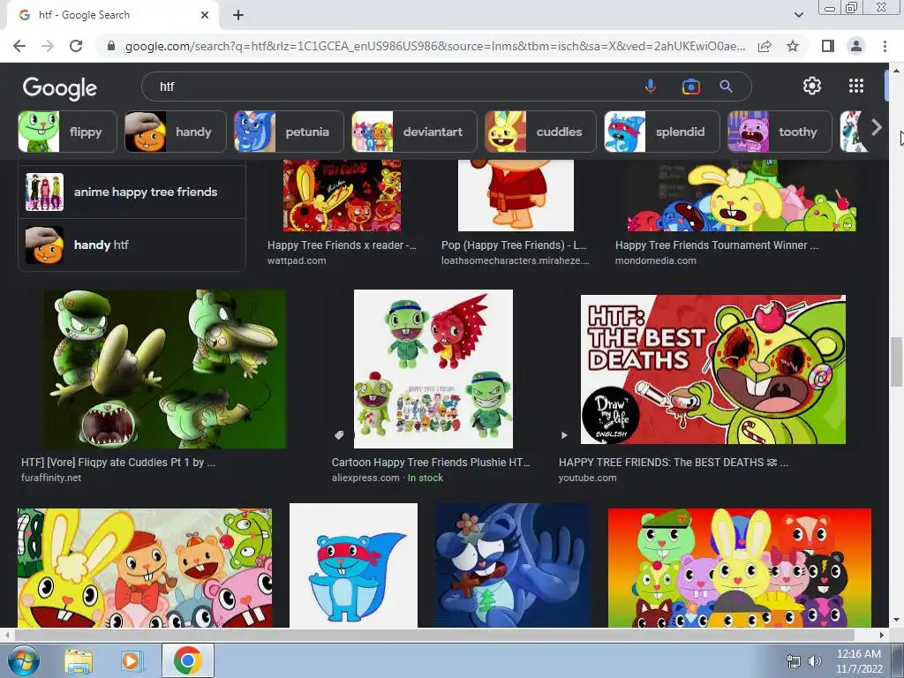Share this page from the address bar

[x=765, y=46]
